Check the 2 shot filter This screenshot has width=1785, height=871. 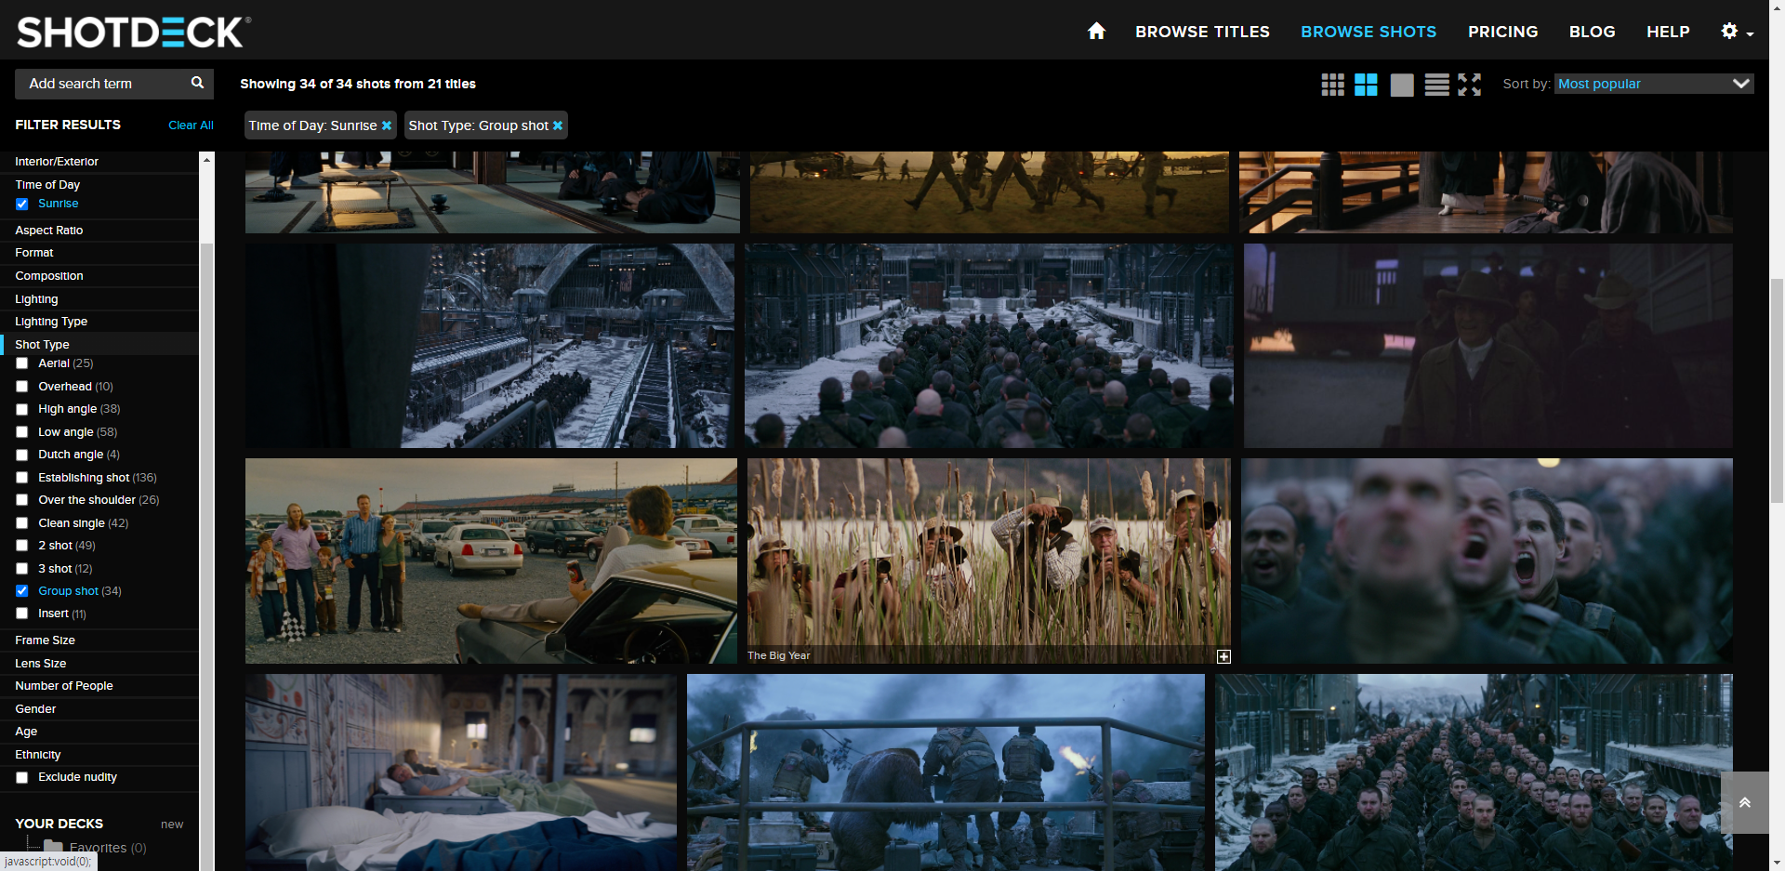click(22, 546)
